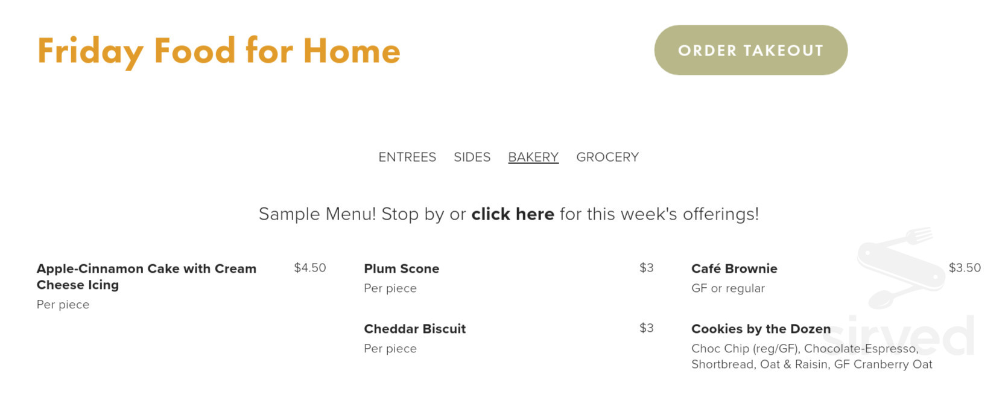Click the Plum Scone listing

[x=401, y=268]
